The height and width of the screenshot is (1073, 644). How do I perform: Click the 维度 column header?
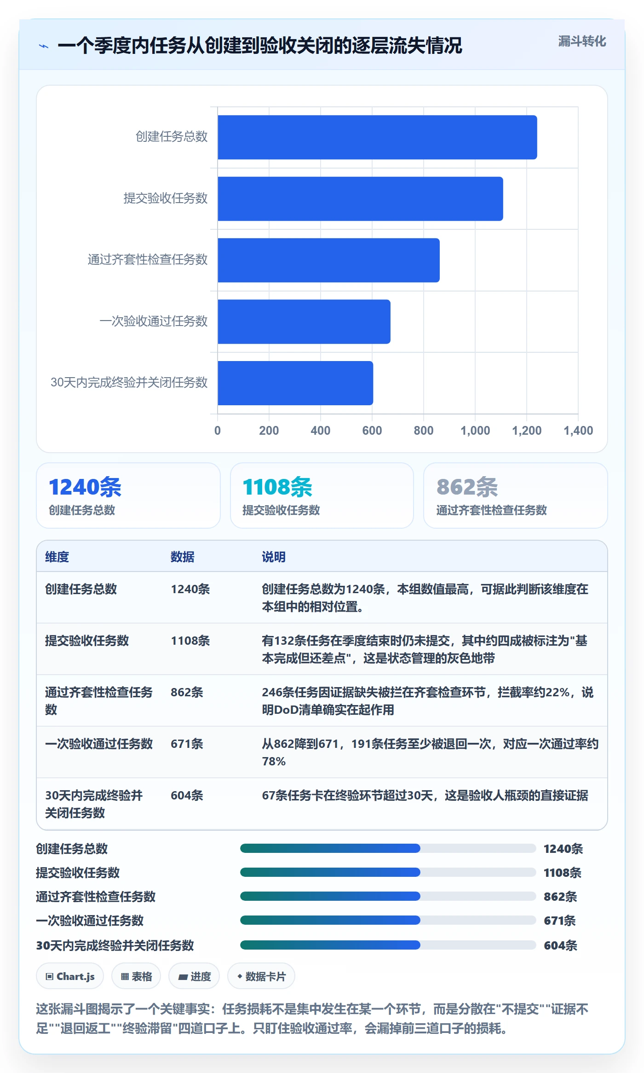pyautogui.click(x=57, y=557)
